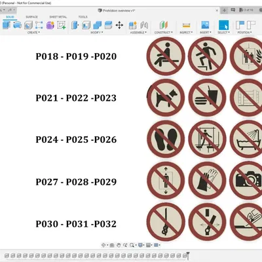
Task: Click the text P030 - P031 -P032
Action: pos(76,224)
